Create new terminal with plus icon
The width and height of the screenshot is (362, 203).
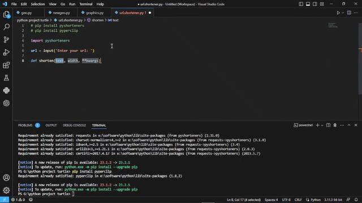click(x=318, y=125)
